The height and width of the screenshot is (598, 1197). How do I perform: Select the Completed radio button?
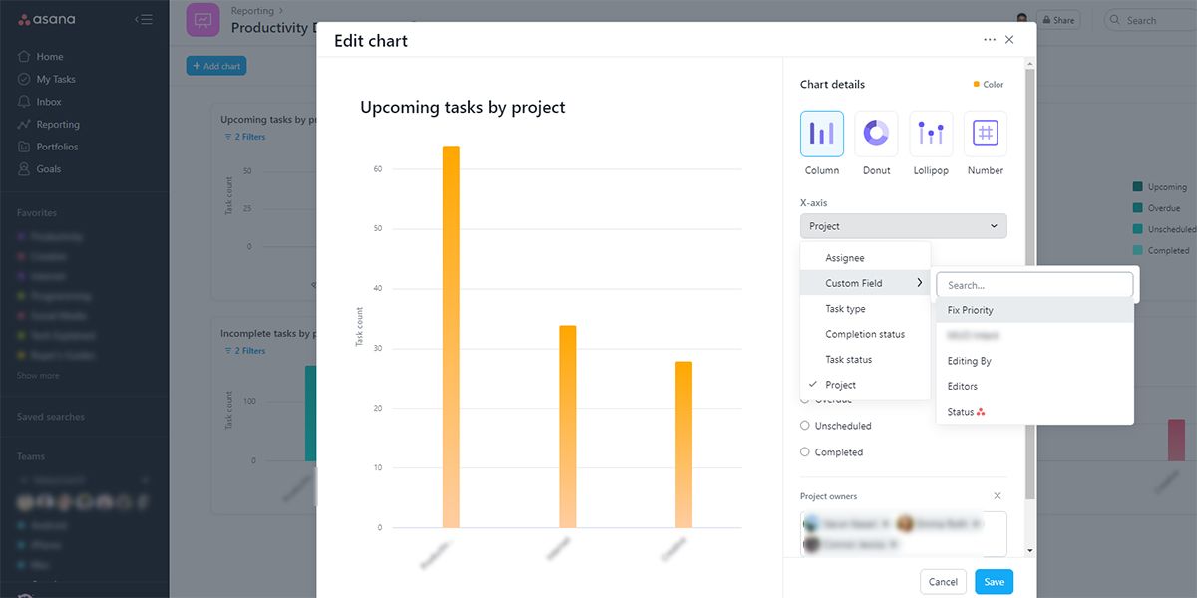pyautogui.click(x=805, y=452)
